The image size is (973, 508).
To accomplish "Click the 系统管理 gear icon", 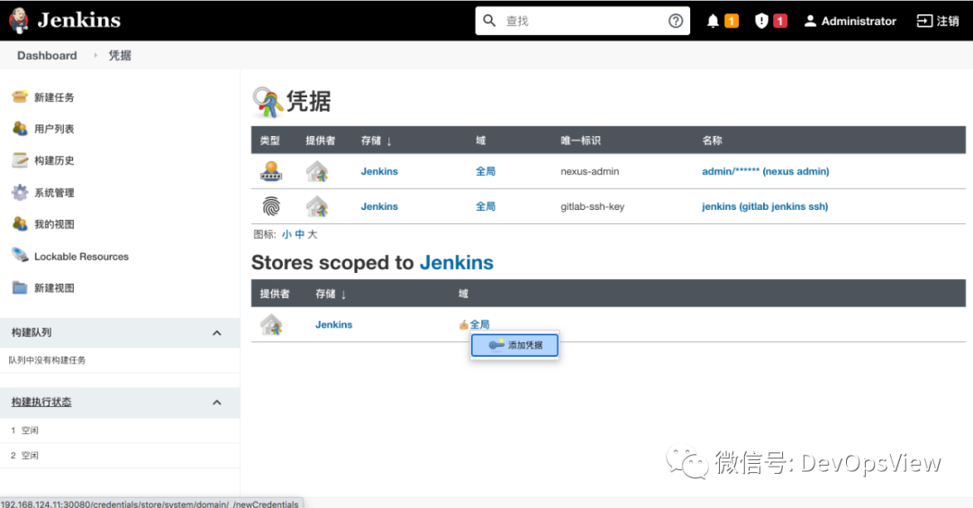I will point(20,192).
